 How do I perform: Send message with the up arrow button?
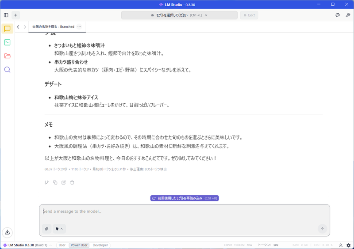point(322,229)
